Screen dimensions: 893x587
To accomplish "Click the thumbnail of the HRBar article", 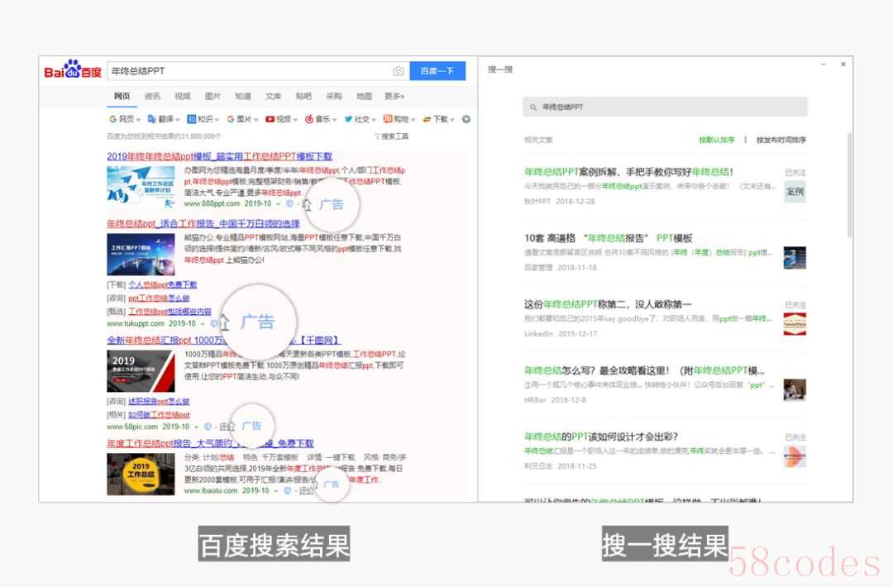I will click(795, 390).
